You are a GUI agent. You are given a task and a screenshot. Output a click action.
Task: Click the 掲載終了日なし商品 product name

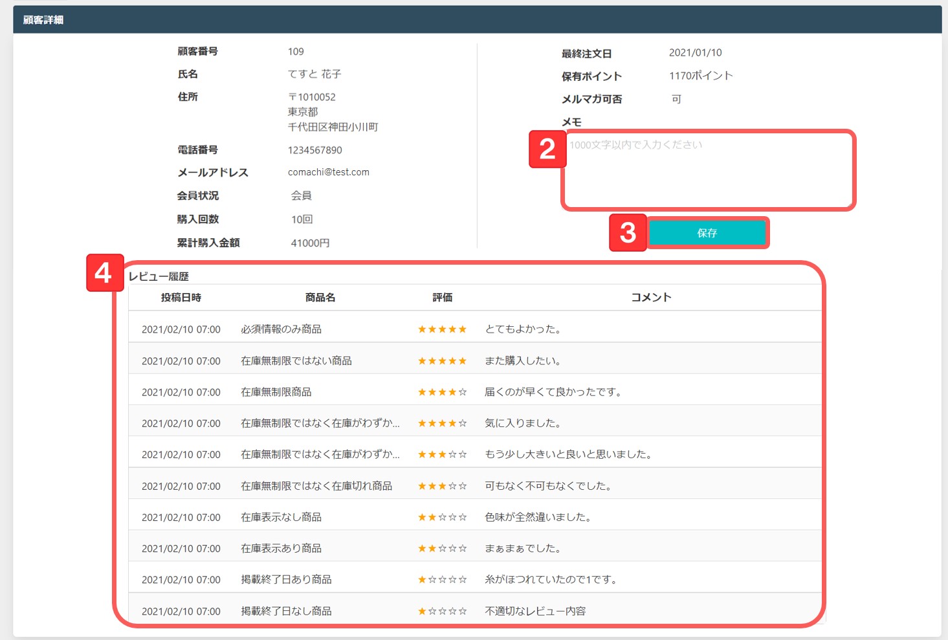[286, 611]
